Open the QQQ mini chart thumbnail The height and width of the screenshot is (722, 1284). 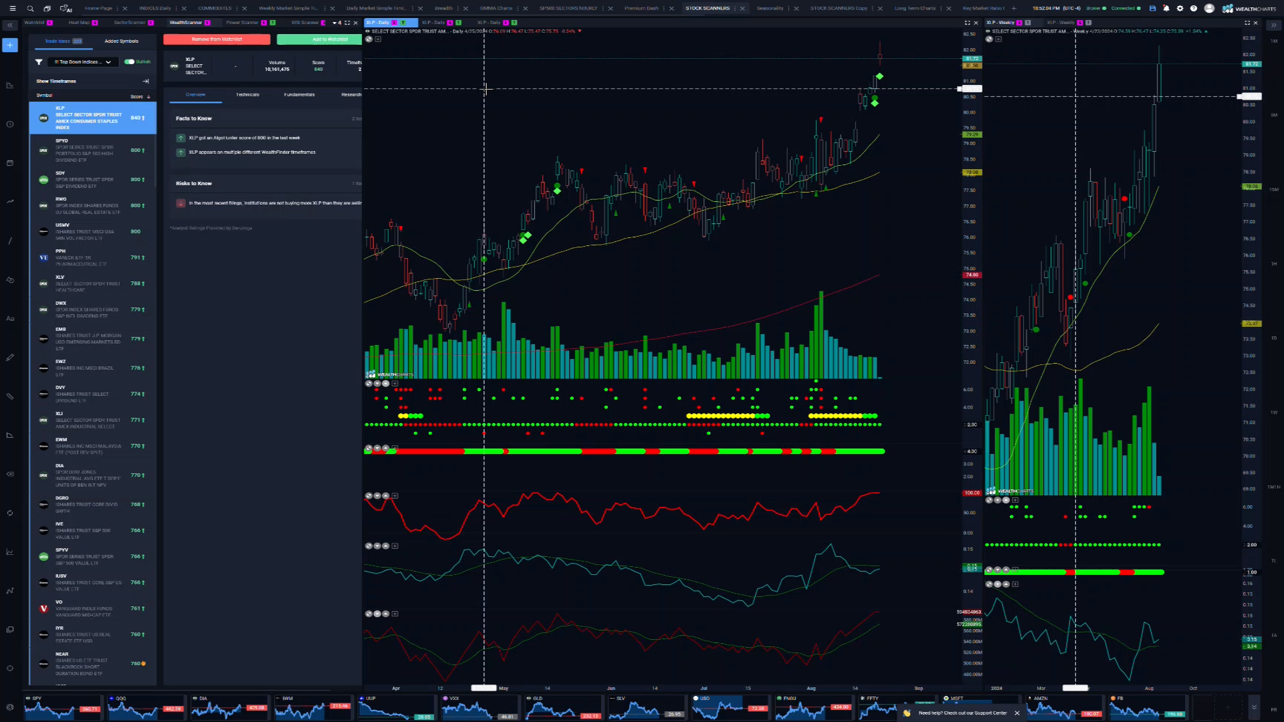146,706
